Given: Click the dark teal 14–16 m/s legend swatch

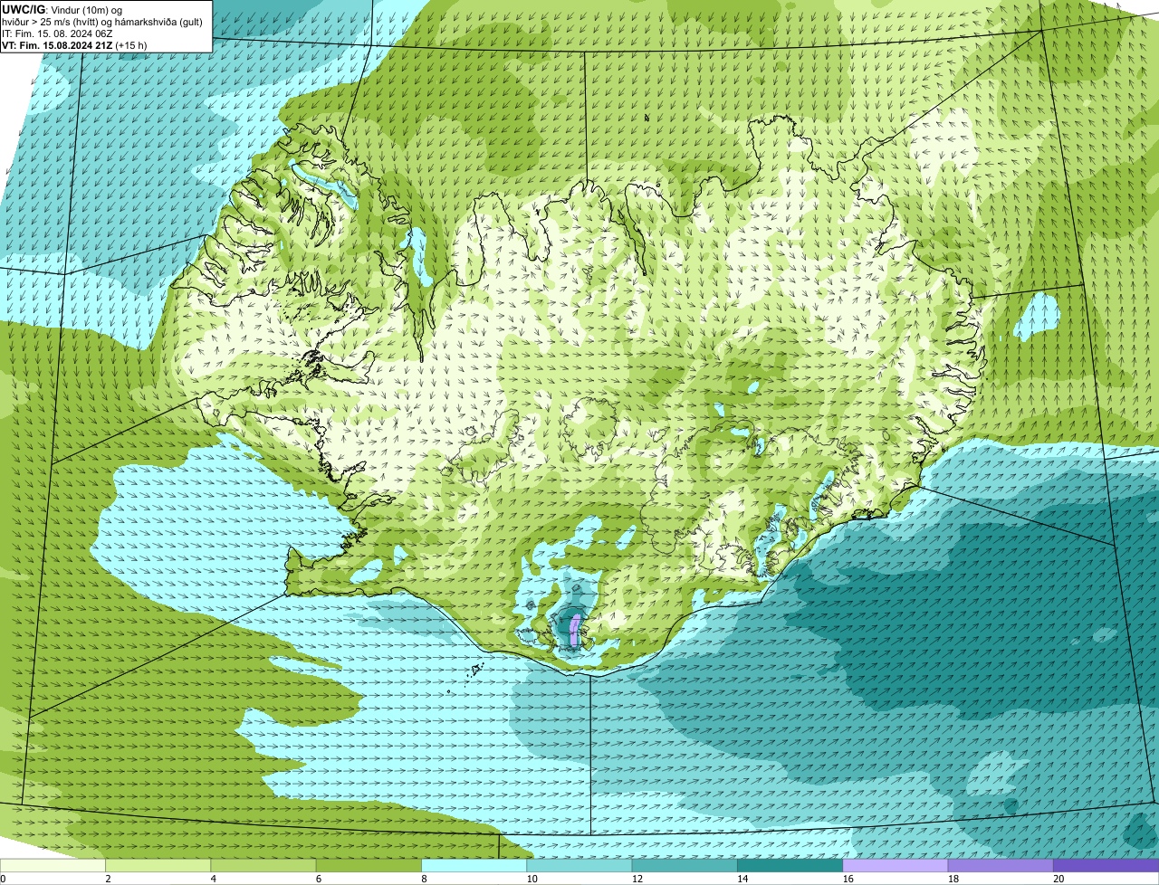Looking at the screenshot, I should click(790, 865).
